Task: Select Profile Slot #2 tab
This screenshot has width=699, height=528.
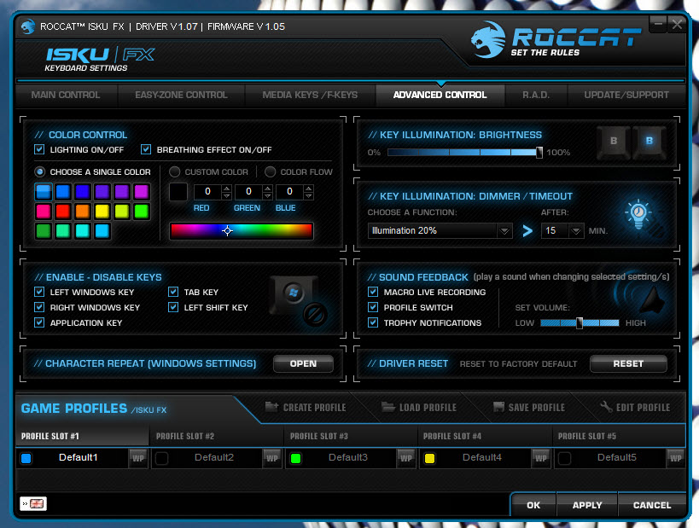Action: (216, 436)
